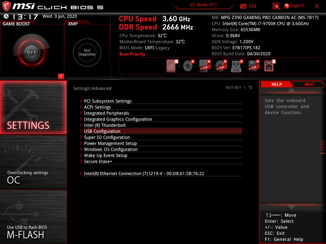The width and height of the screenshot is (326, 244).
Task: Click the Settings\Advanced breadcrumb path
Action: click(x=92, y=88)
